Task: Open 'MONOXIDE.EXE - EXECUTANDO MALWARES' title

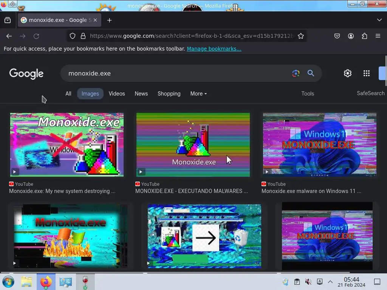Action: 192,191
